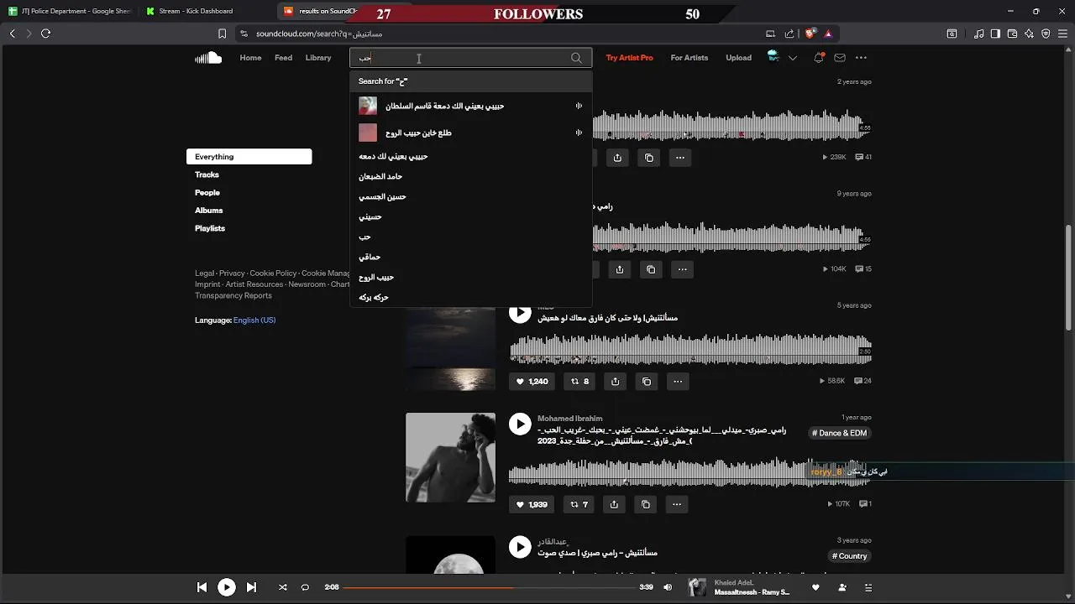
Task: Skip to previous track in player bar
Action: click(202, 587)
